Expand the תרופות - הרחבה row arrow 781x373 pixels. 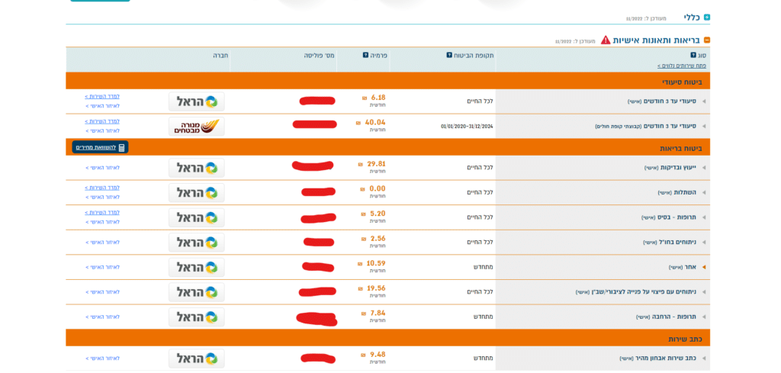[704, 317]
